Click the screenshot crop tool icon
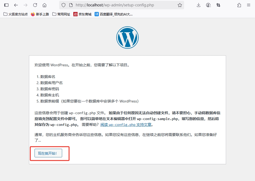 [x=218, y=5]
